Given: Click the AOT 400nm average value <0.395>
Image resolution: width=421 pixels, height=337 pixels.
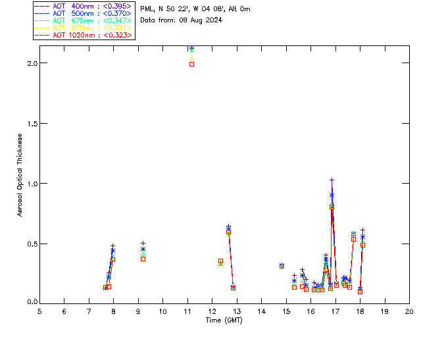Looking at the screenshot, I should coord(117,6).
